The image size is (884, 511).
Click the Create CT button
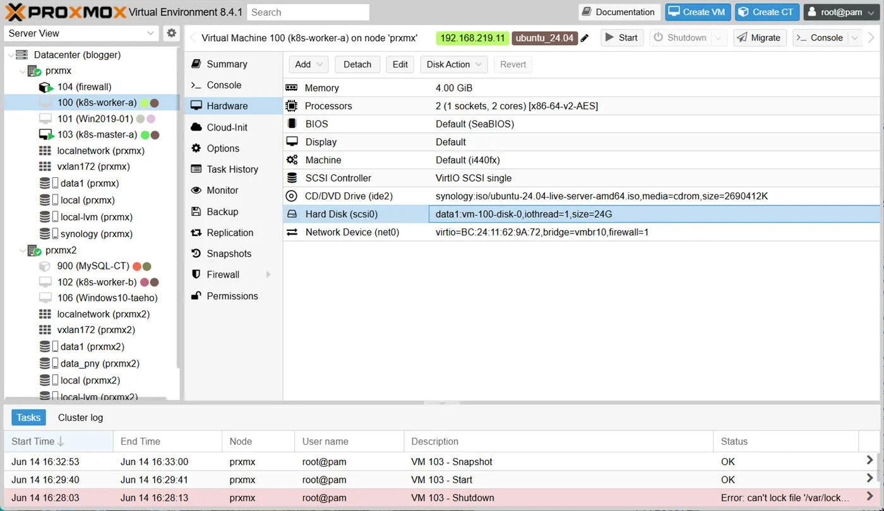tap(767, 11)
